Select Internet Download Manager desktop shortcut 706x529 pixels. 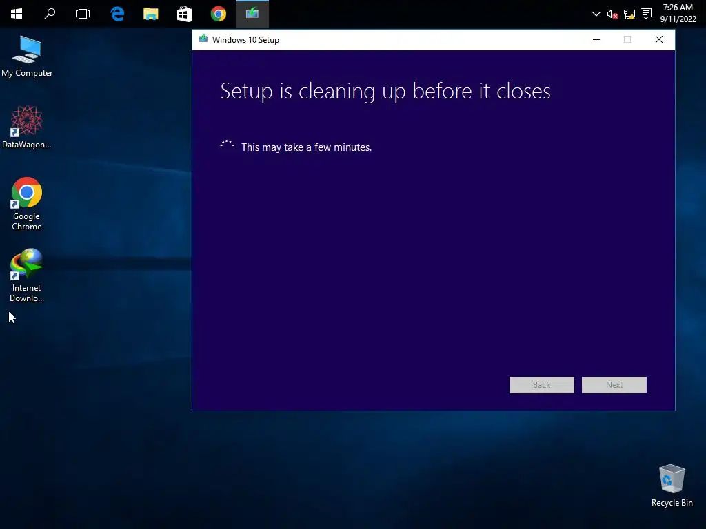27,276
